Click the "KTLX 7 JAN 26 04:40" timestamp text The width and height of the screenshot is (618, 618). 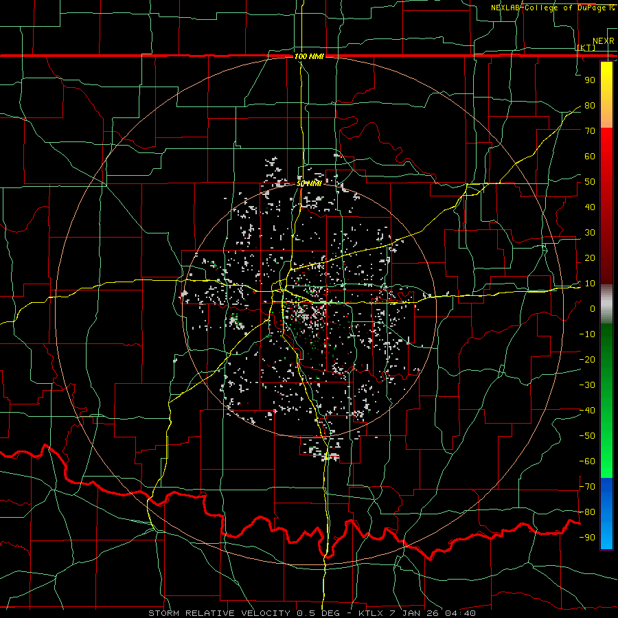tap(417, 613)
